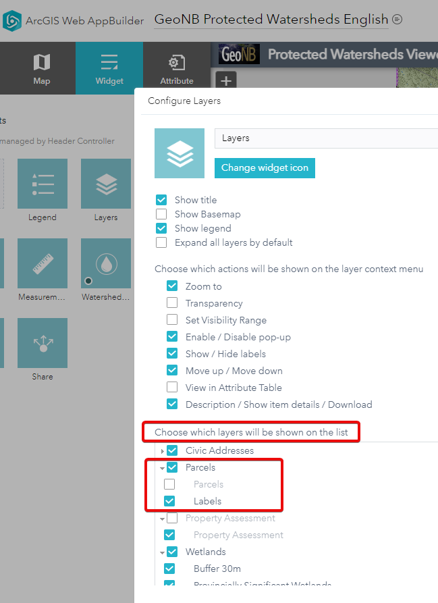Select the Layers widget tile

tap(106, 184)
